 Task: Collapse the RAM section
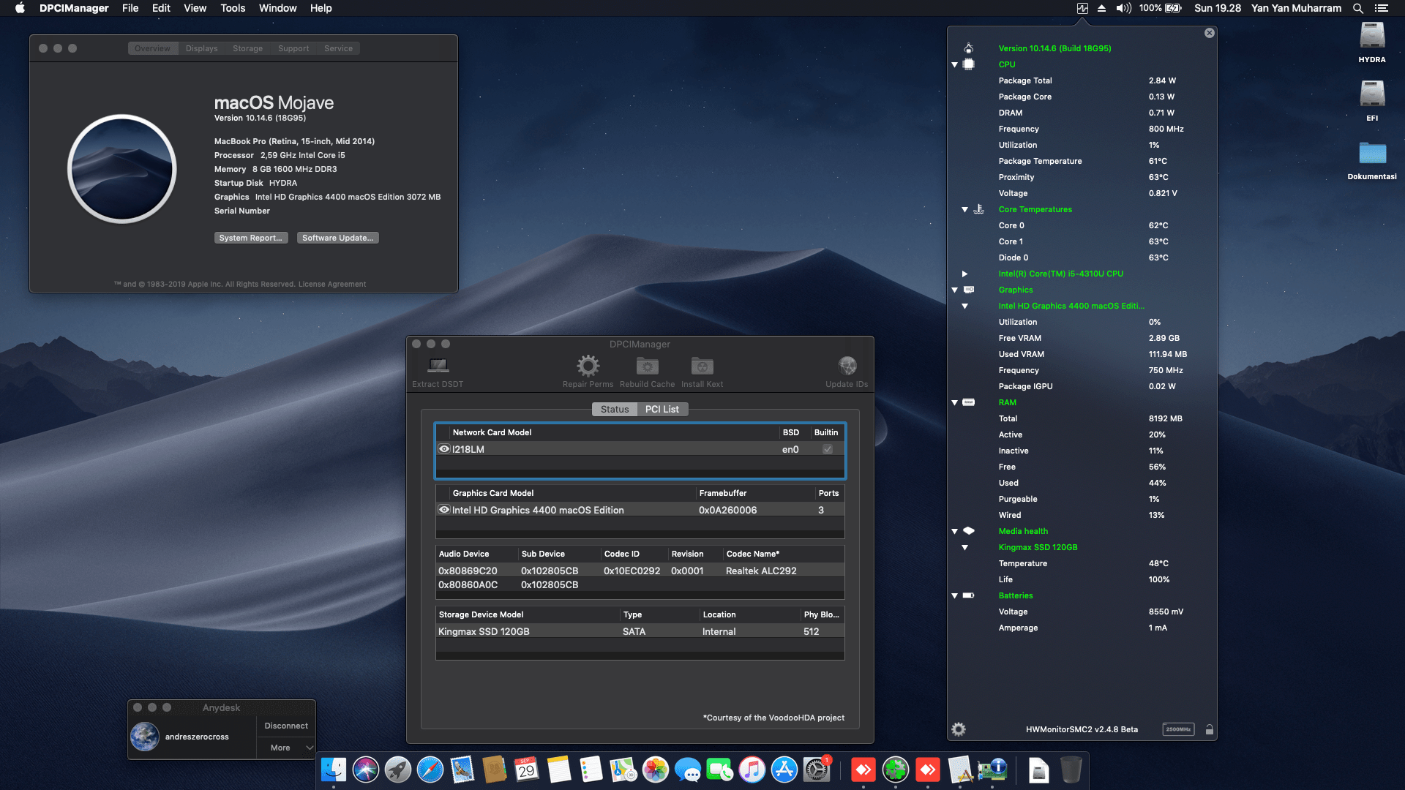(x=954, y=402)
